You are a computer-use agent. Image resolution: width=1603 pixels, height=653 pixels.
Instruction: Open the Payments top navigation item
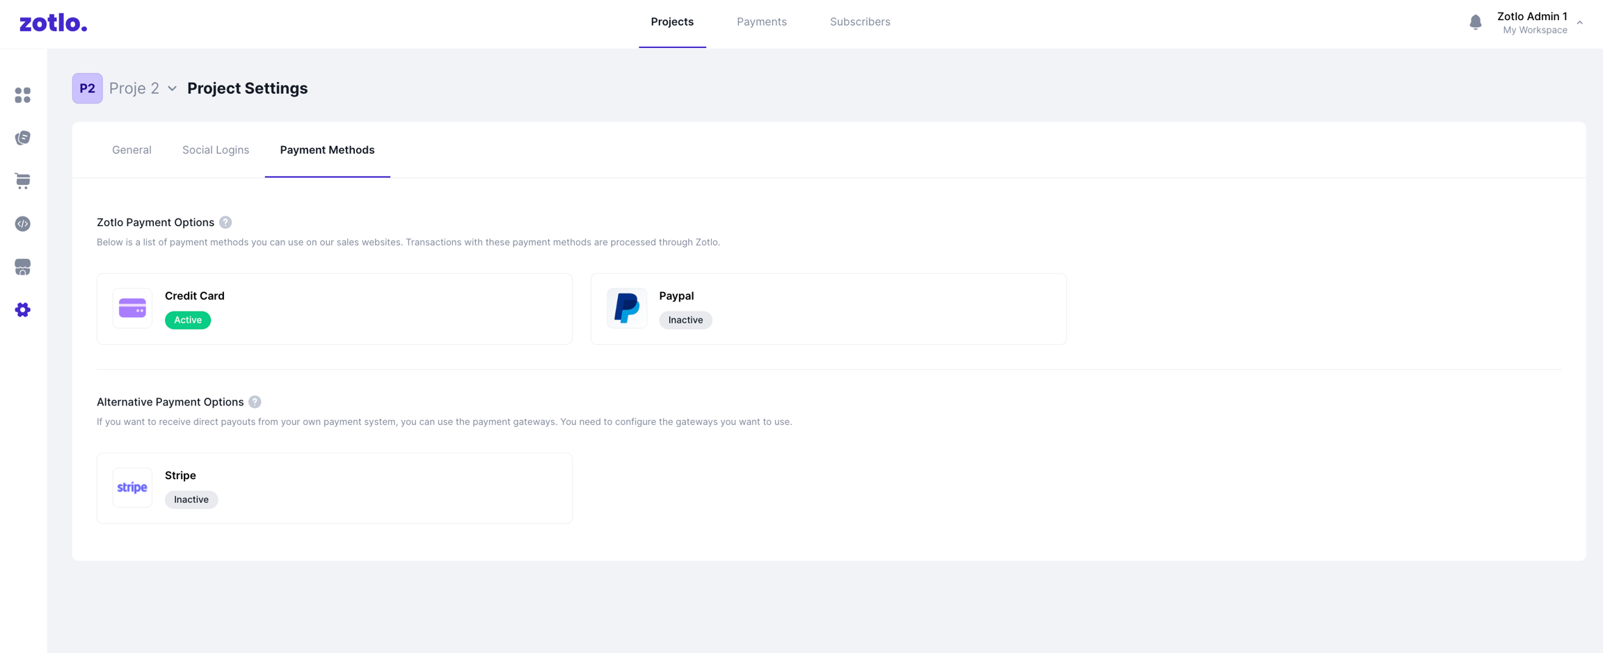click(x=761, y=22)
